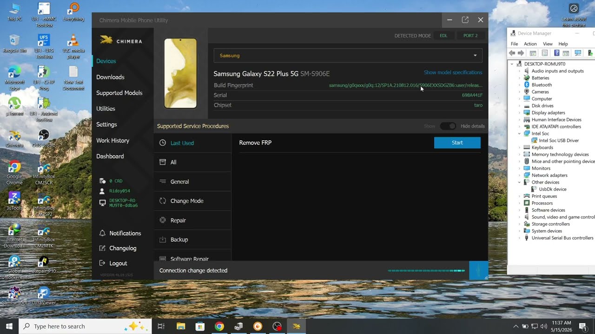Viewport: 595px width, 334px height.
Task: Open Settings in Chimera sidebar
Action: click(106, 124)
